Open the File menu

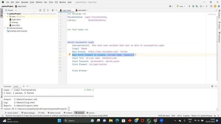tap(8, 2)
